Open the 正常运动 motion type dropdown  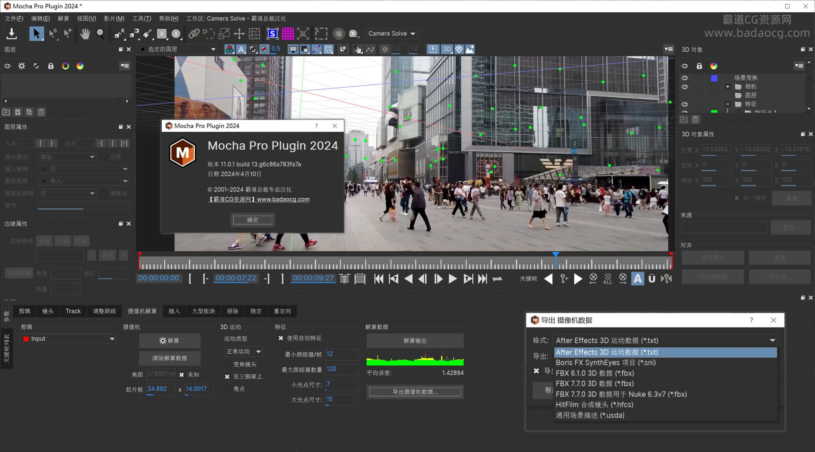click(x=243, y=352)
